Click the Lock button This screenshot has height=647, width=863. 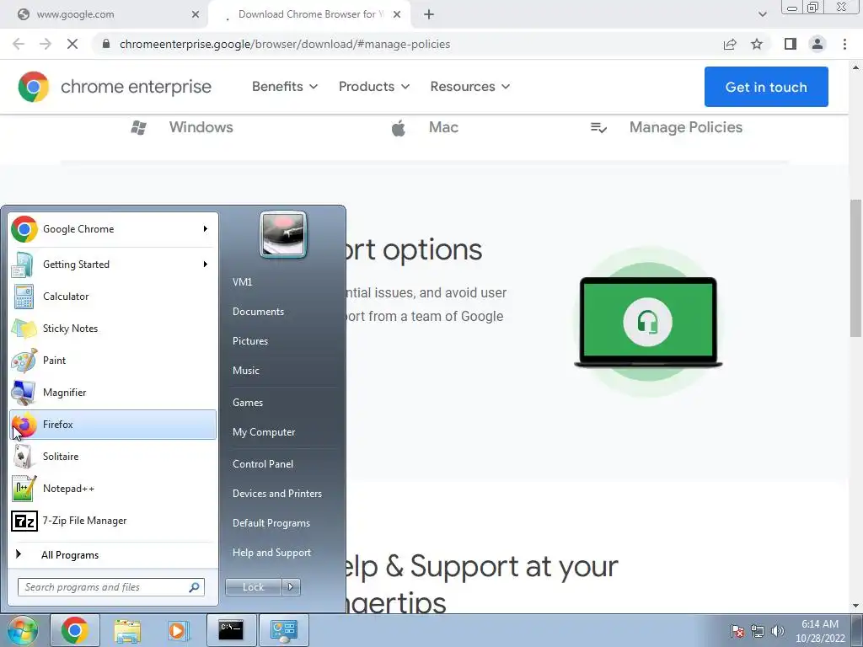click(253, 587)
